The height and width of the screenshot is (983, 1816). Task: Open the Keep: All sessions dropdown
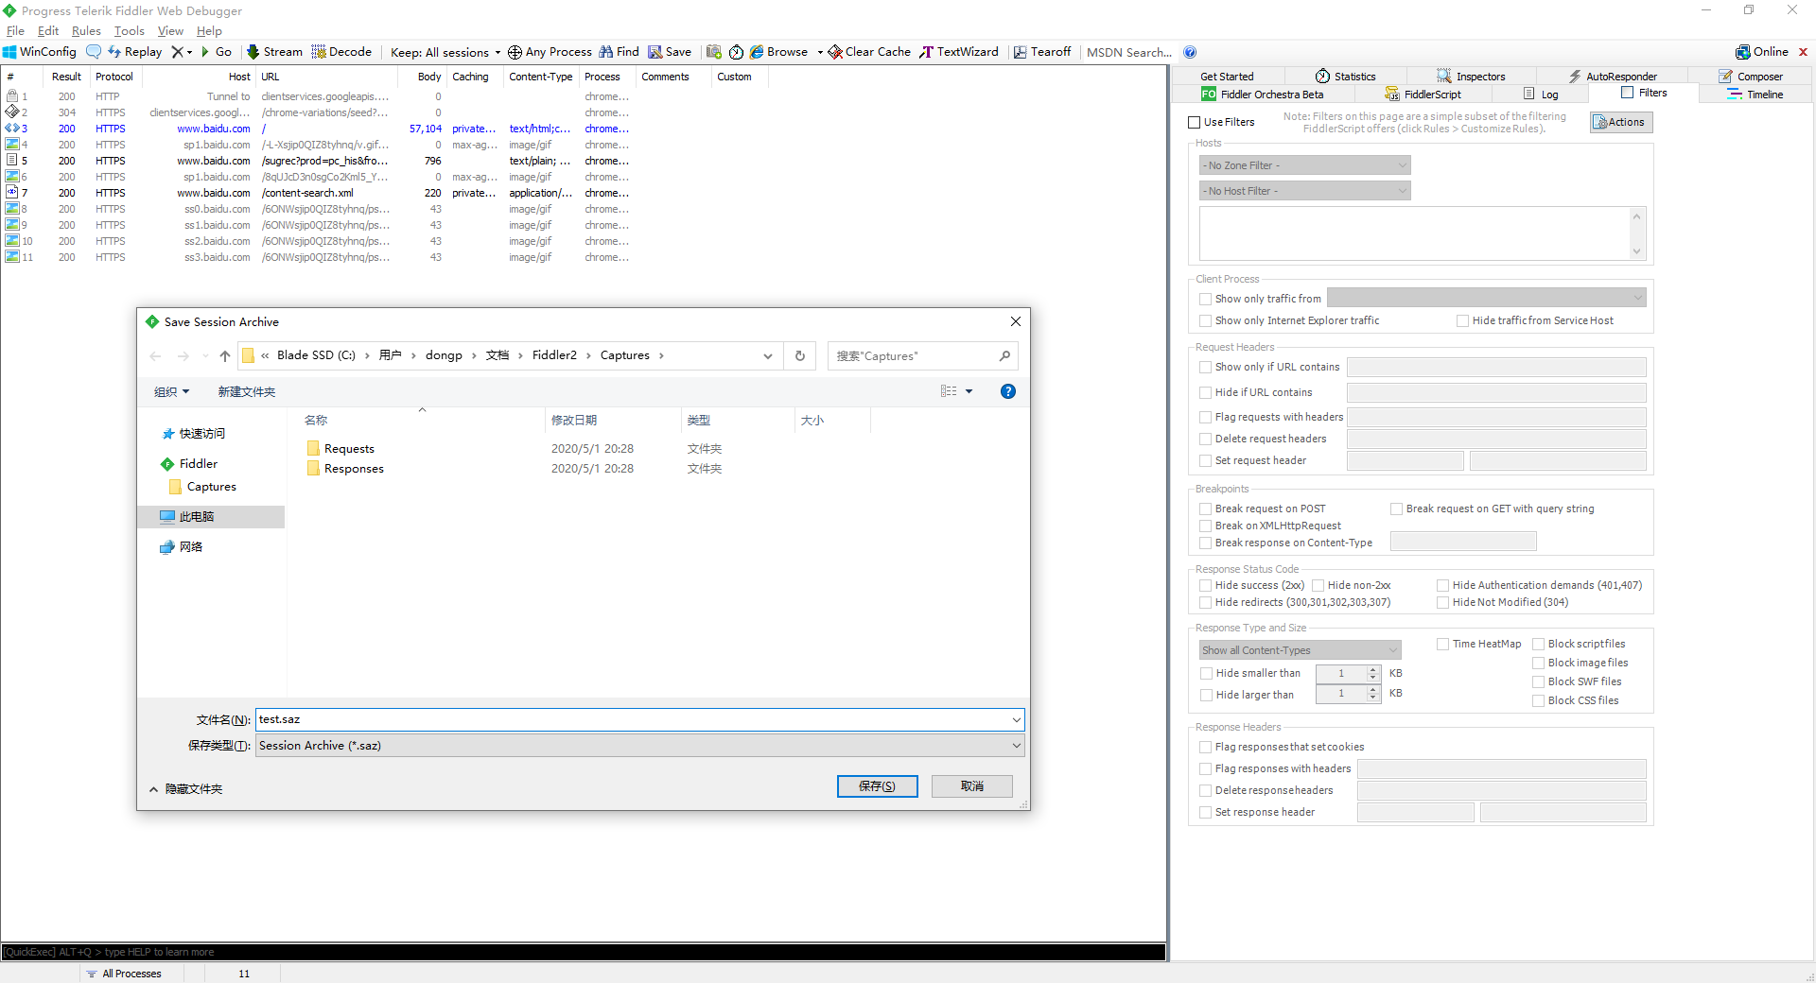[445, 52]
